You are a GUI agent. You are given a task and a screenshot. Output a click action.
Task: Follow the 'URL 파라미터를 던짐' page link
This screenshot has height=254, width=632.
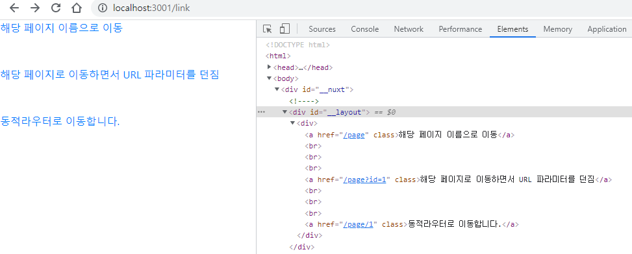pyautogui.click(x=109, y=75)
